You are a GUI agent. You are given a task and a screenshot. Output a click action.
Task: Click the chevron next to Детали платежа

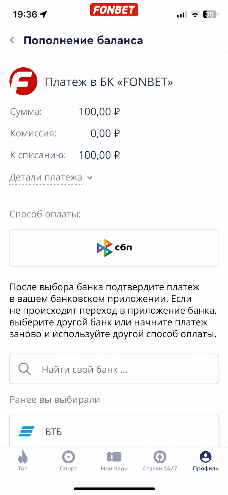click(90, 178)
